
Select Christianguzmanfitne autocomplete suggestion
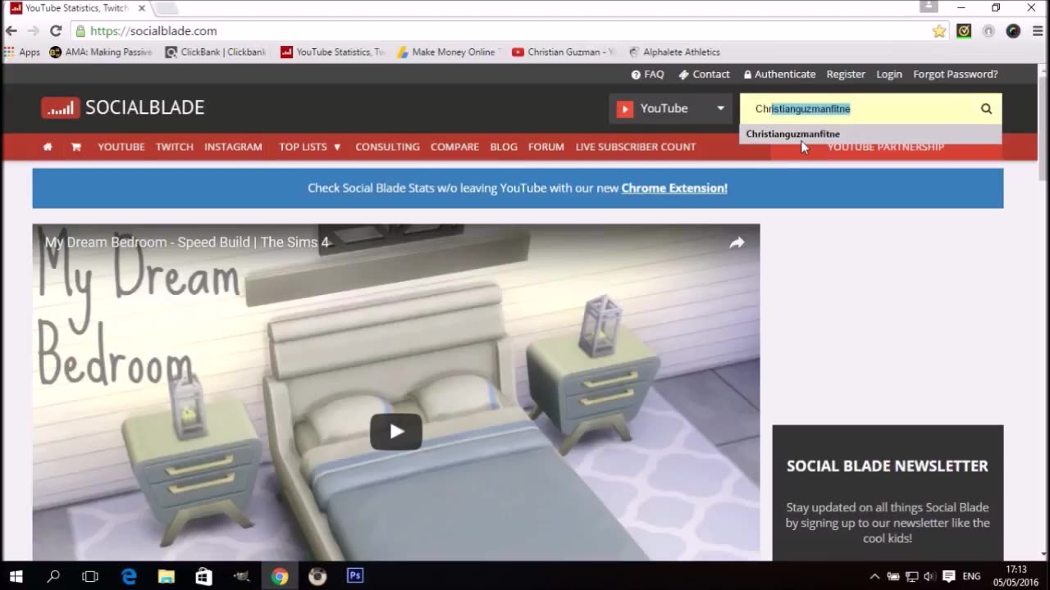(870, 134)
